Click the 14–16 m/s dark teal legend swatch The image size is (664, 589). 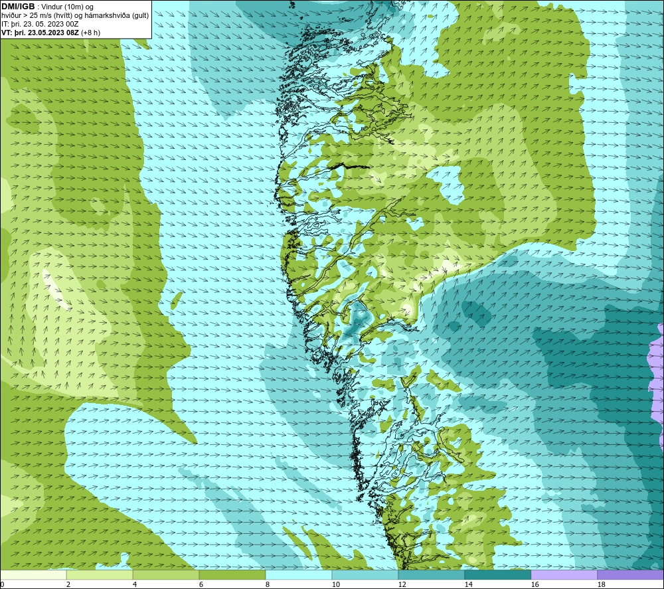pyautogui.click(x=497, y=575)
